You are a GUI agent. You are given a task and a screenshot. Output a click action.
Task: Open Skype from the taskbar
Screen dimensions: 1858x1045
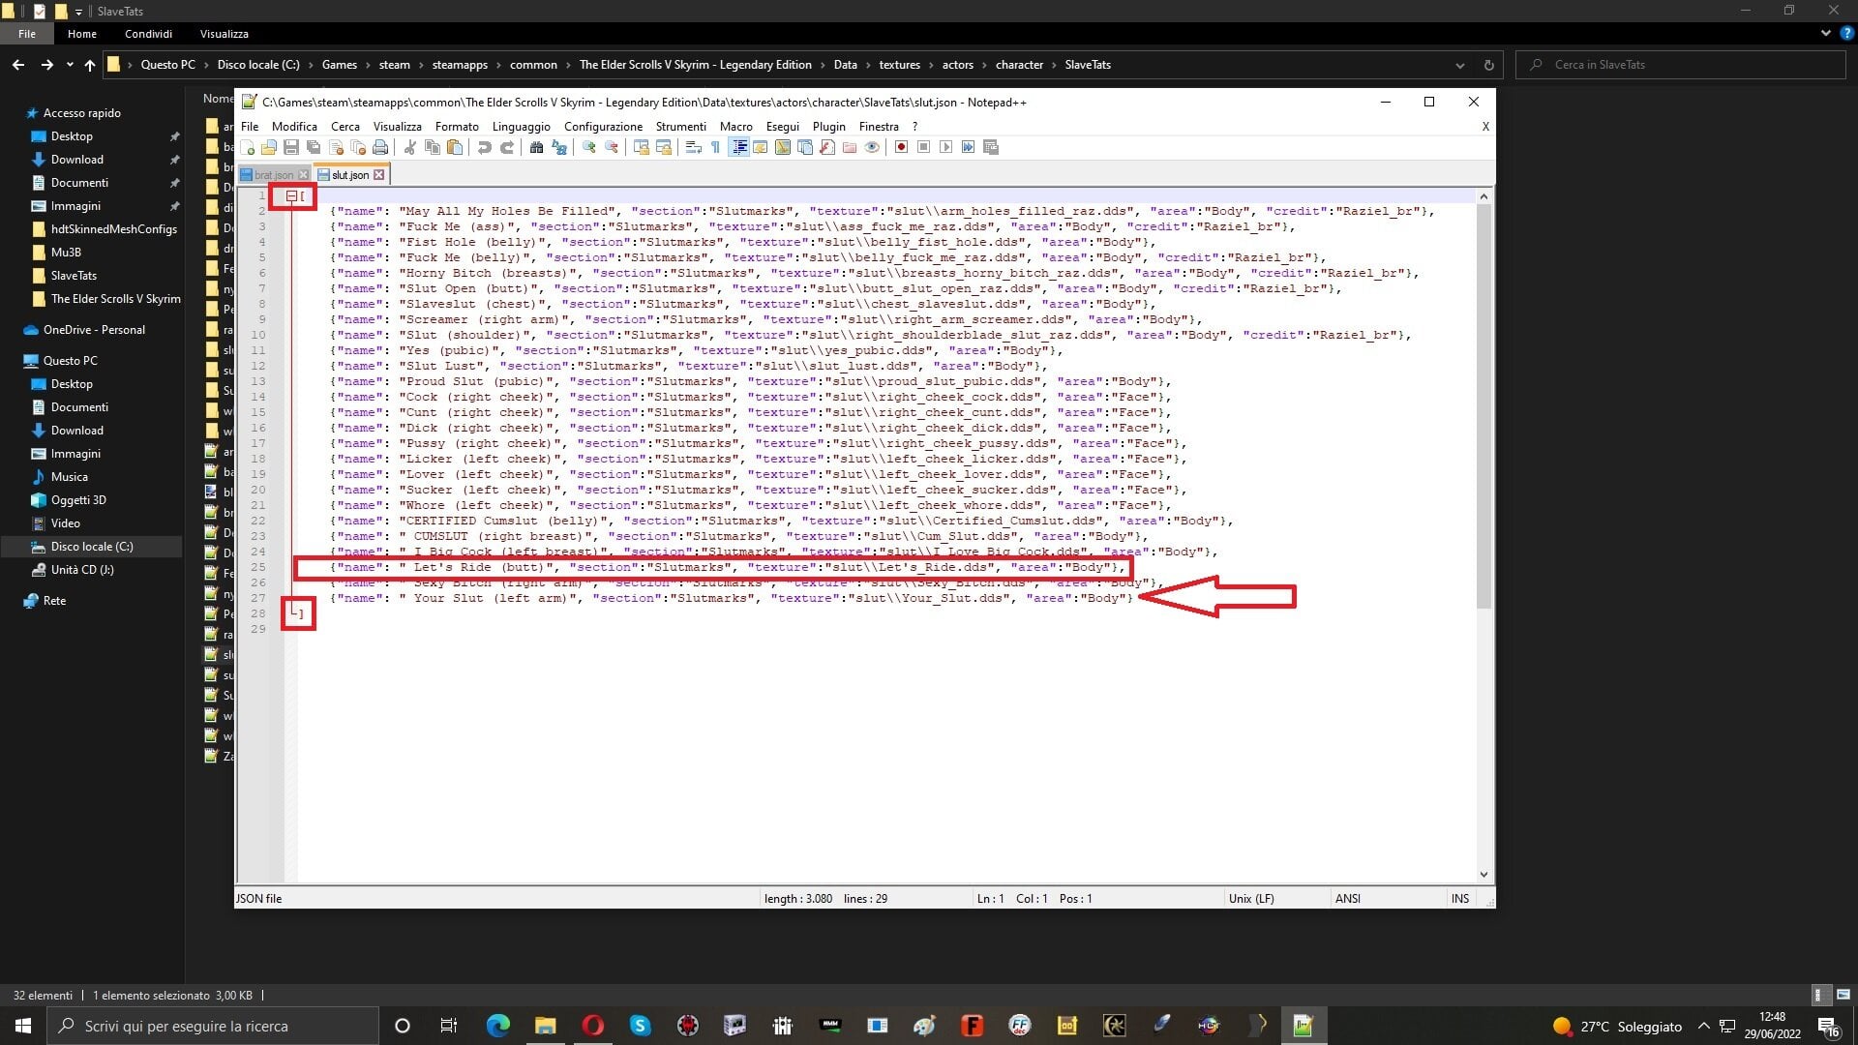pos(640,1026)
